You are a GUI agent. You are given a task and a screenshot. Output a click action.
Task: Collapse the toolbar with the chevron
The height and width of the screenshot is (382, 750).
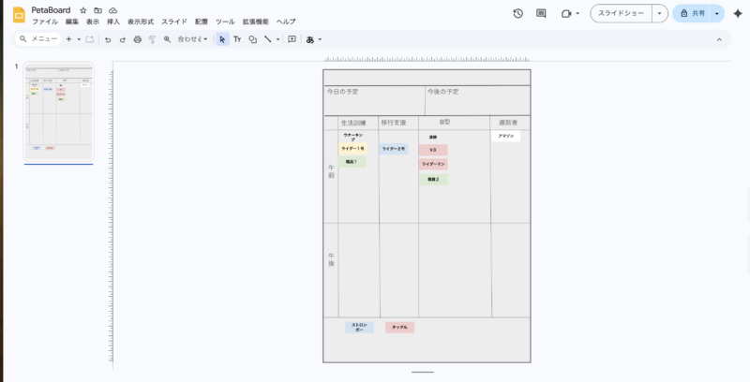[719, 39]
